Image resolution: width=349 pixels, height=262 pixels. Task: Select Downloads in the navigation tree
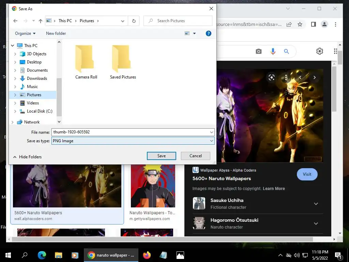(37, 78)
